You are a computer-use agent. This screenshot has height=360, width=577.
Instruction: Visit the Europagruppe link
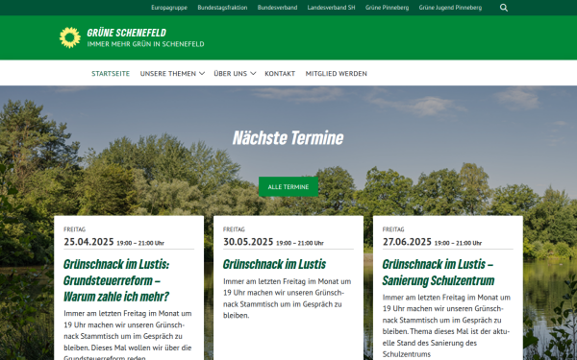pyautogui.click(x=169, y=8)
